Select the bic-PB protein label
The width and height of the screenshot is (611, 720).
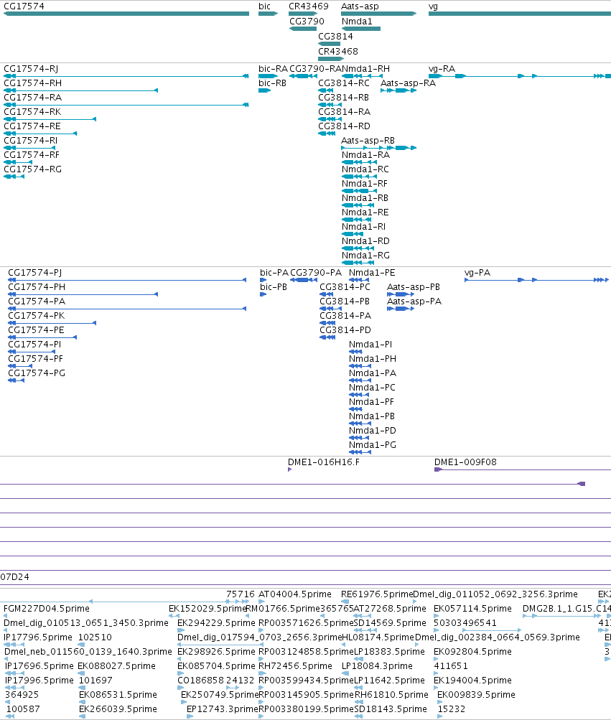(274, 287)
